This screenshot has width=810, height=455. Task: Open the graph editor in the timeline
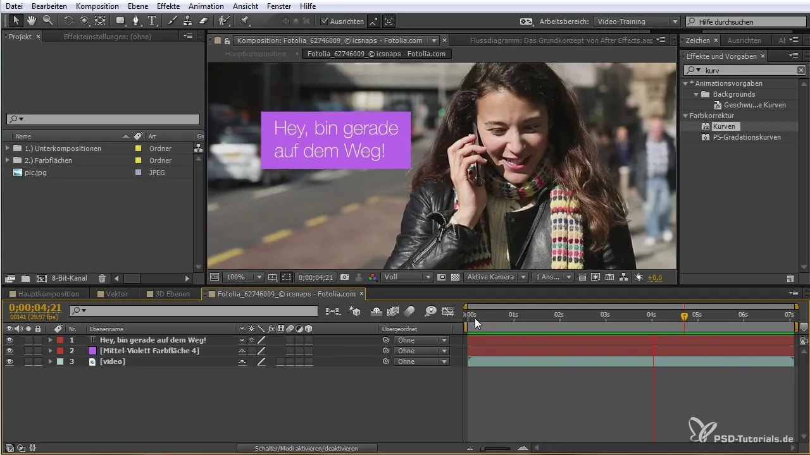(x=448, y=311)
